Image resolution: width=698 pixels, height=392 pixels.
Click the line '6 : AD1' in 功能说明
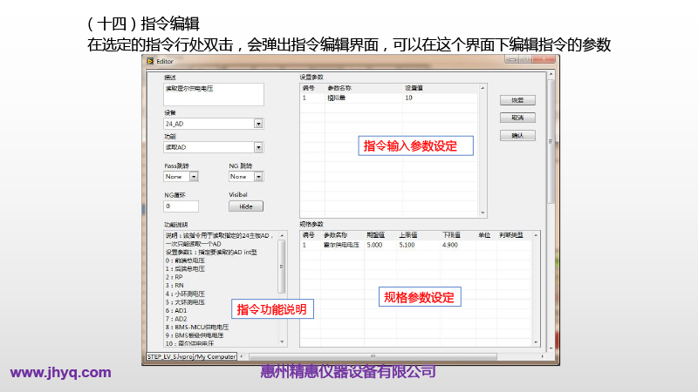point(176,310)
